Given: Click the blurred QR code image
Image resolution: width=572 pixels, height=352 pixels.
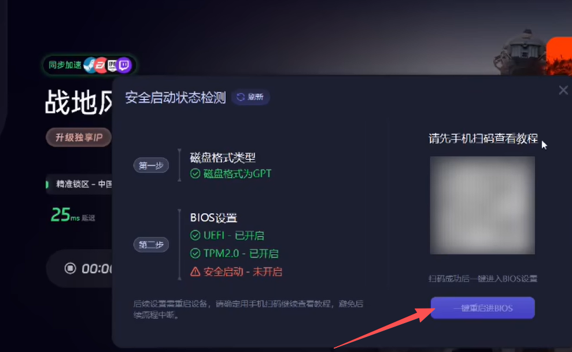Looking at the screenshot, I should (x=482, y=205).
